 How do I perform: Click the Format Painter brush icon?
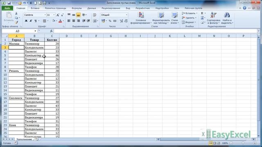coord(16,22)
